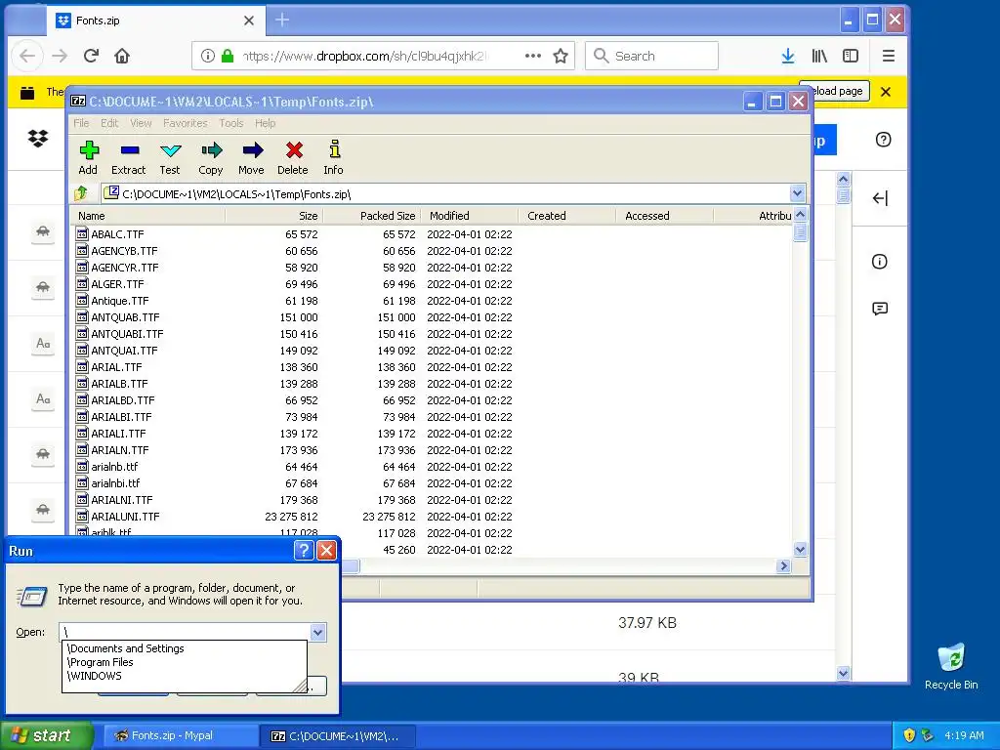Choose \Documents and Settings suggestion

185,648
